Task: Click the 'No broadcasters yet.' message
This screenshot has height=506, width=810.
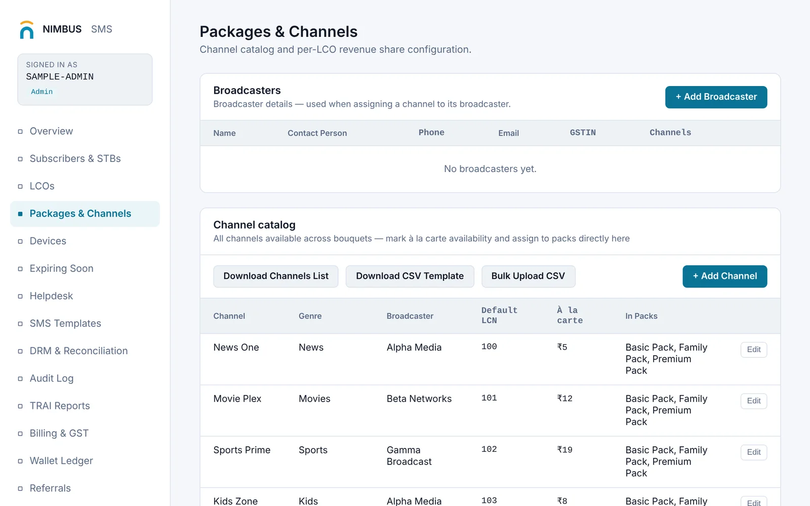Action: [490, 169]
